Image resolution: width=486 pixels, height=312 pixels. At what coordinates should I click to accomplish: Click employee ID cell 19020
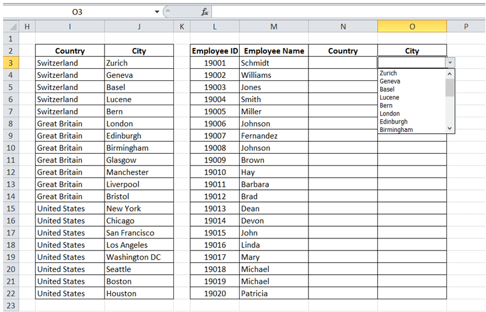[x=215, y=293]
